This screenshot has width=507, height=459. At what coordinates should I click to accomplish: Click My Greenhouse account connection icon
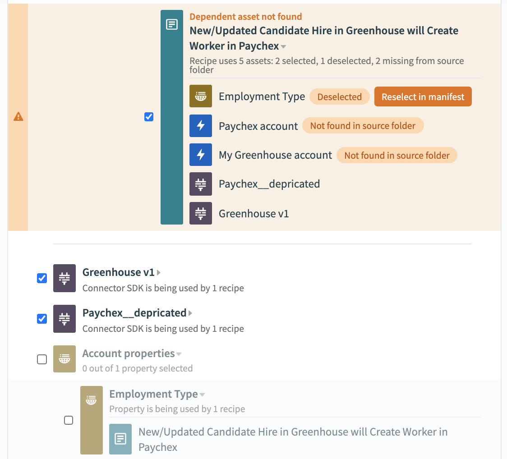click(x=201, y=156)
